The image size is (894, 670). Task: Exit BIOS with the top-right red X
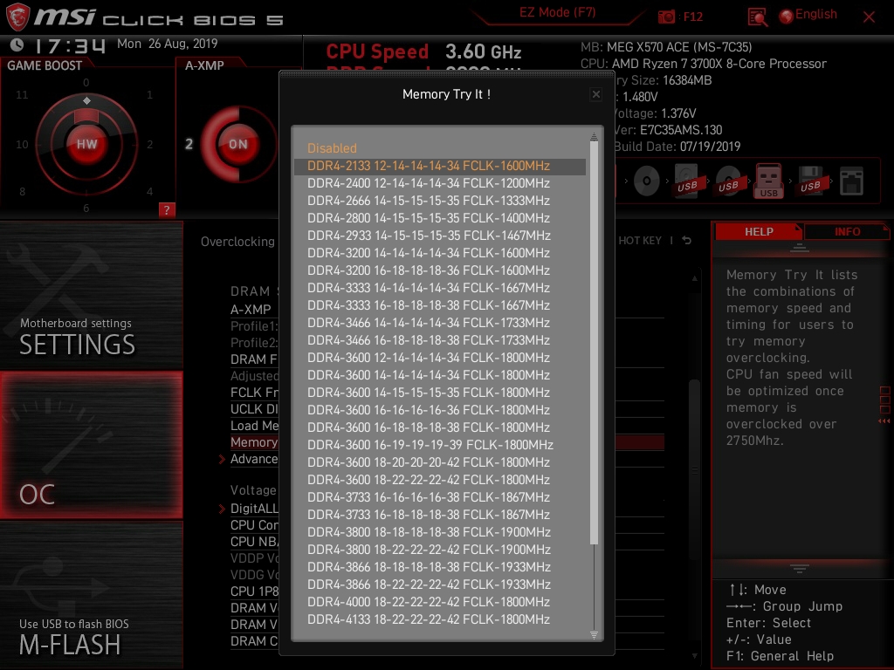(x=869, y=17)
